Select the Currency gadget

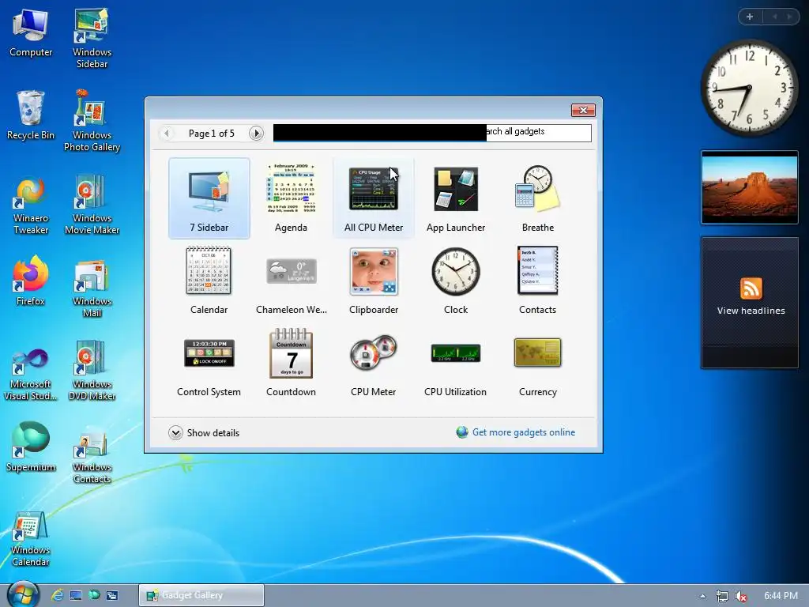tap(537, 362)
